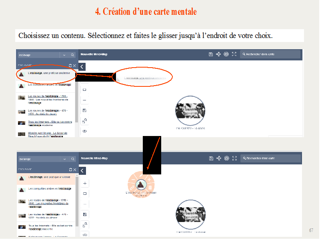Select 'Les conquêtes arabes et l'esclavage' in lower list
320x240 pixels.
(50, 188)
